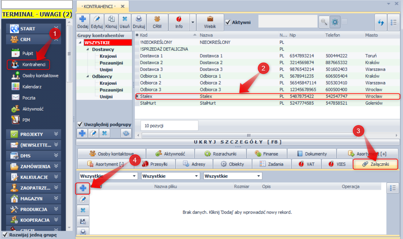Add new attachment with plus icon
The image size is (403, 239).
pyautogui.click(x=83, y=188)
